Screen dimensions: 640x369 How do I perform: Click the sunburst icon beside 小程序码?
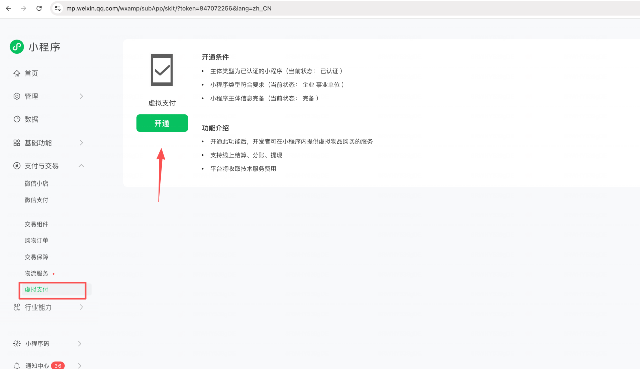tap(17, 344)
